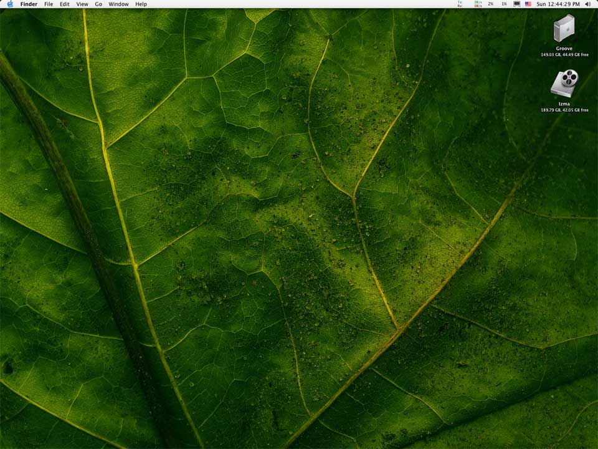598x449 pixels.
Task: Open the File menu
Action: coord(49,4)
